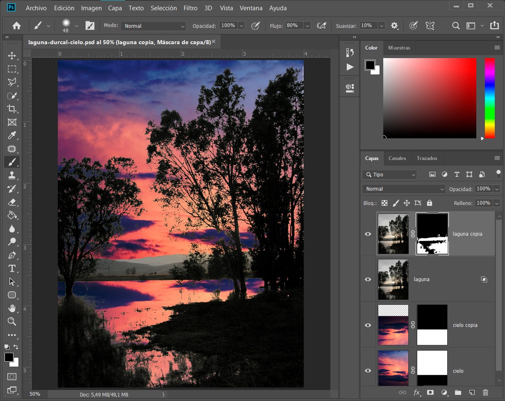Toggle lock all padlock
Viewport: 505px width, 401px height.
click(430, 203)
